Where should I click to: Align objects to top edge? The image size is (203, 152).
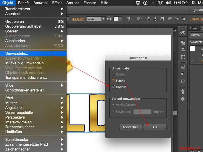[170, 19]
